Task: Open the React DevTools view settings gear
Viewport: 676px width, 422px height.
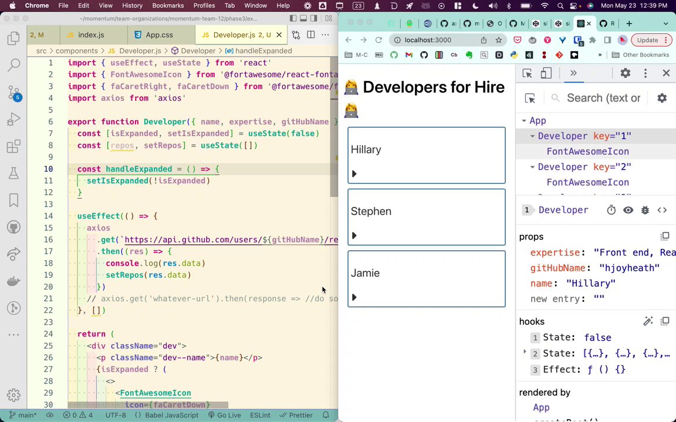Action: click(x=662, y=98)
